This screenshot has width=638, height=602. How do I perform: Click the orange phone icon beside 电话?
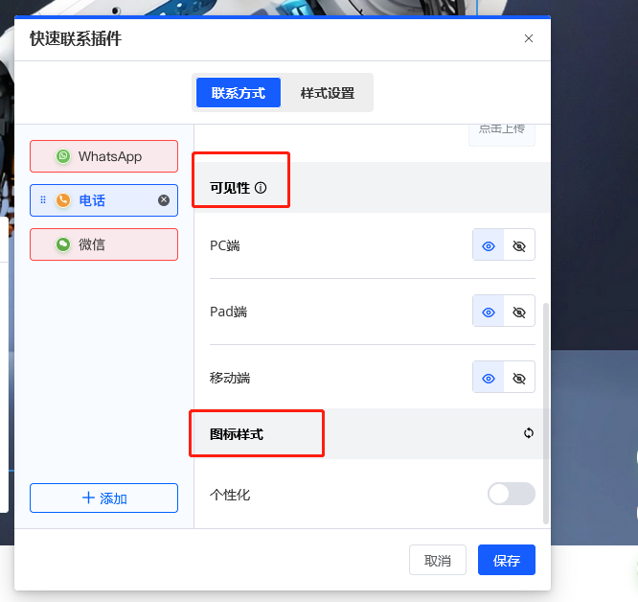(x=63, y=200)
